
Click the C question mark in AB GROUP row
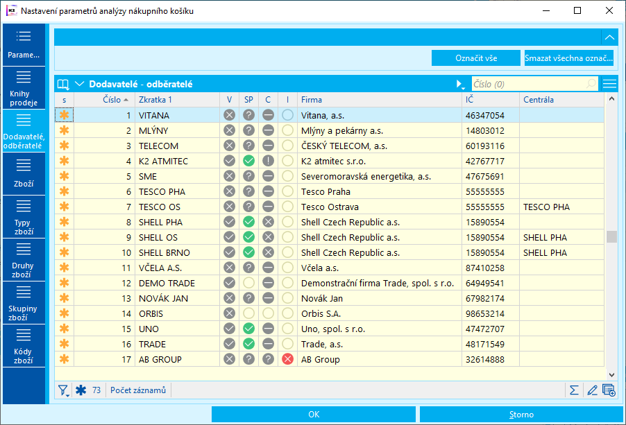269,359
